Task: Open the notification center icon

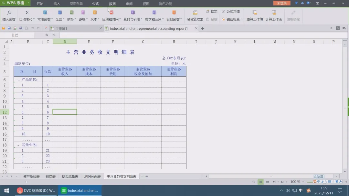Action: coord(340,191)
